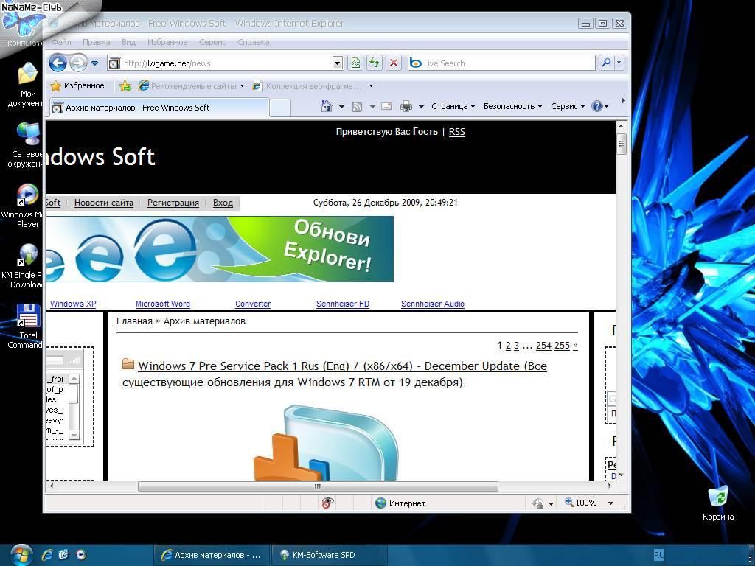Open the Windows XP ad link
This screenshot has height=566, width=755.
[x=73, y=304]
